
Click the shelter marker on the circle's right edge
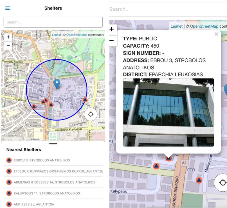[x=85, y=99]
